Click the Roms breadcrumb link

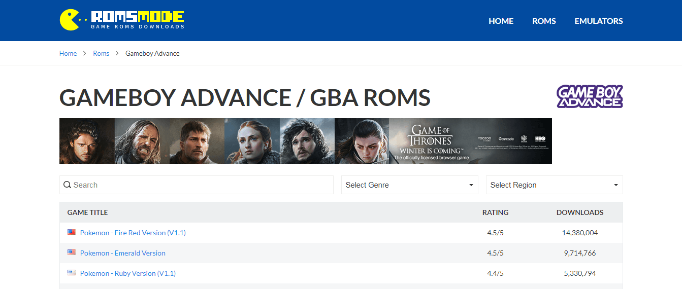point(101,53)
